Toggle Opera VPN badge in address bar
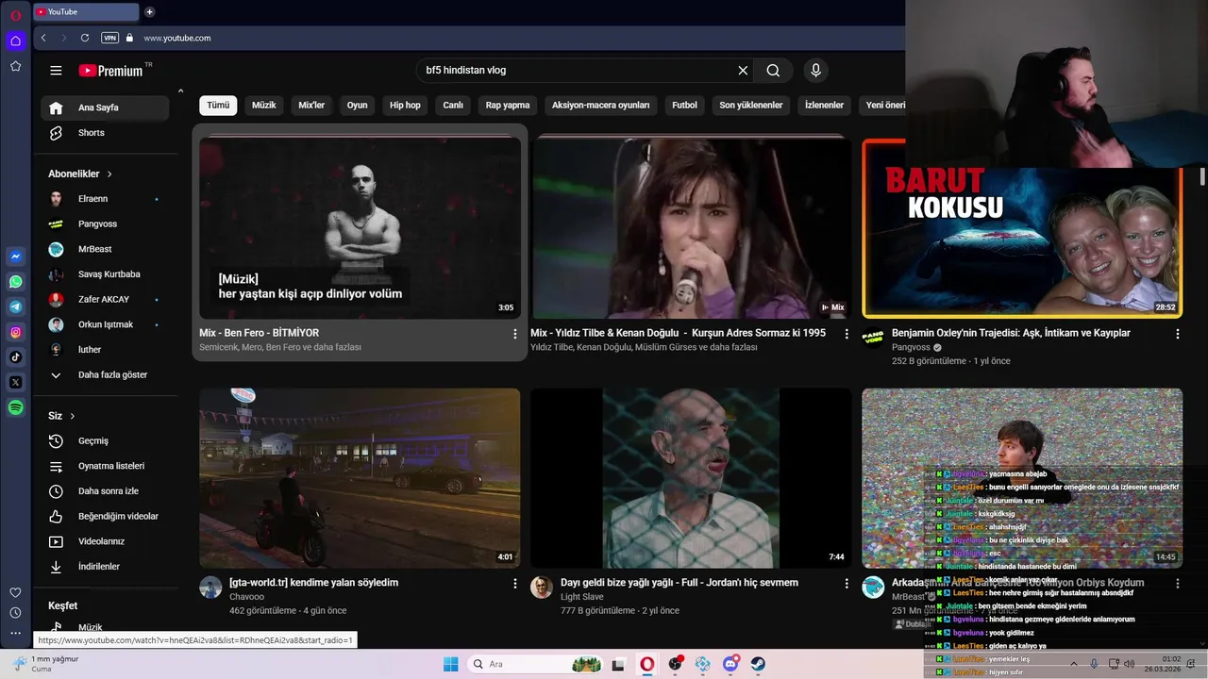The image size is (1208, 679). [110, 38]
